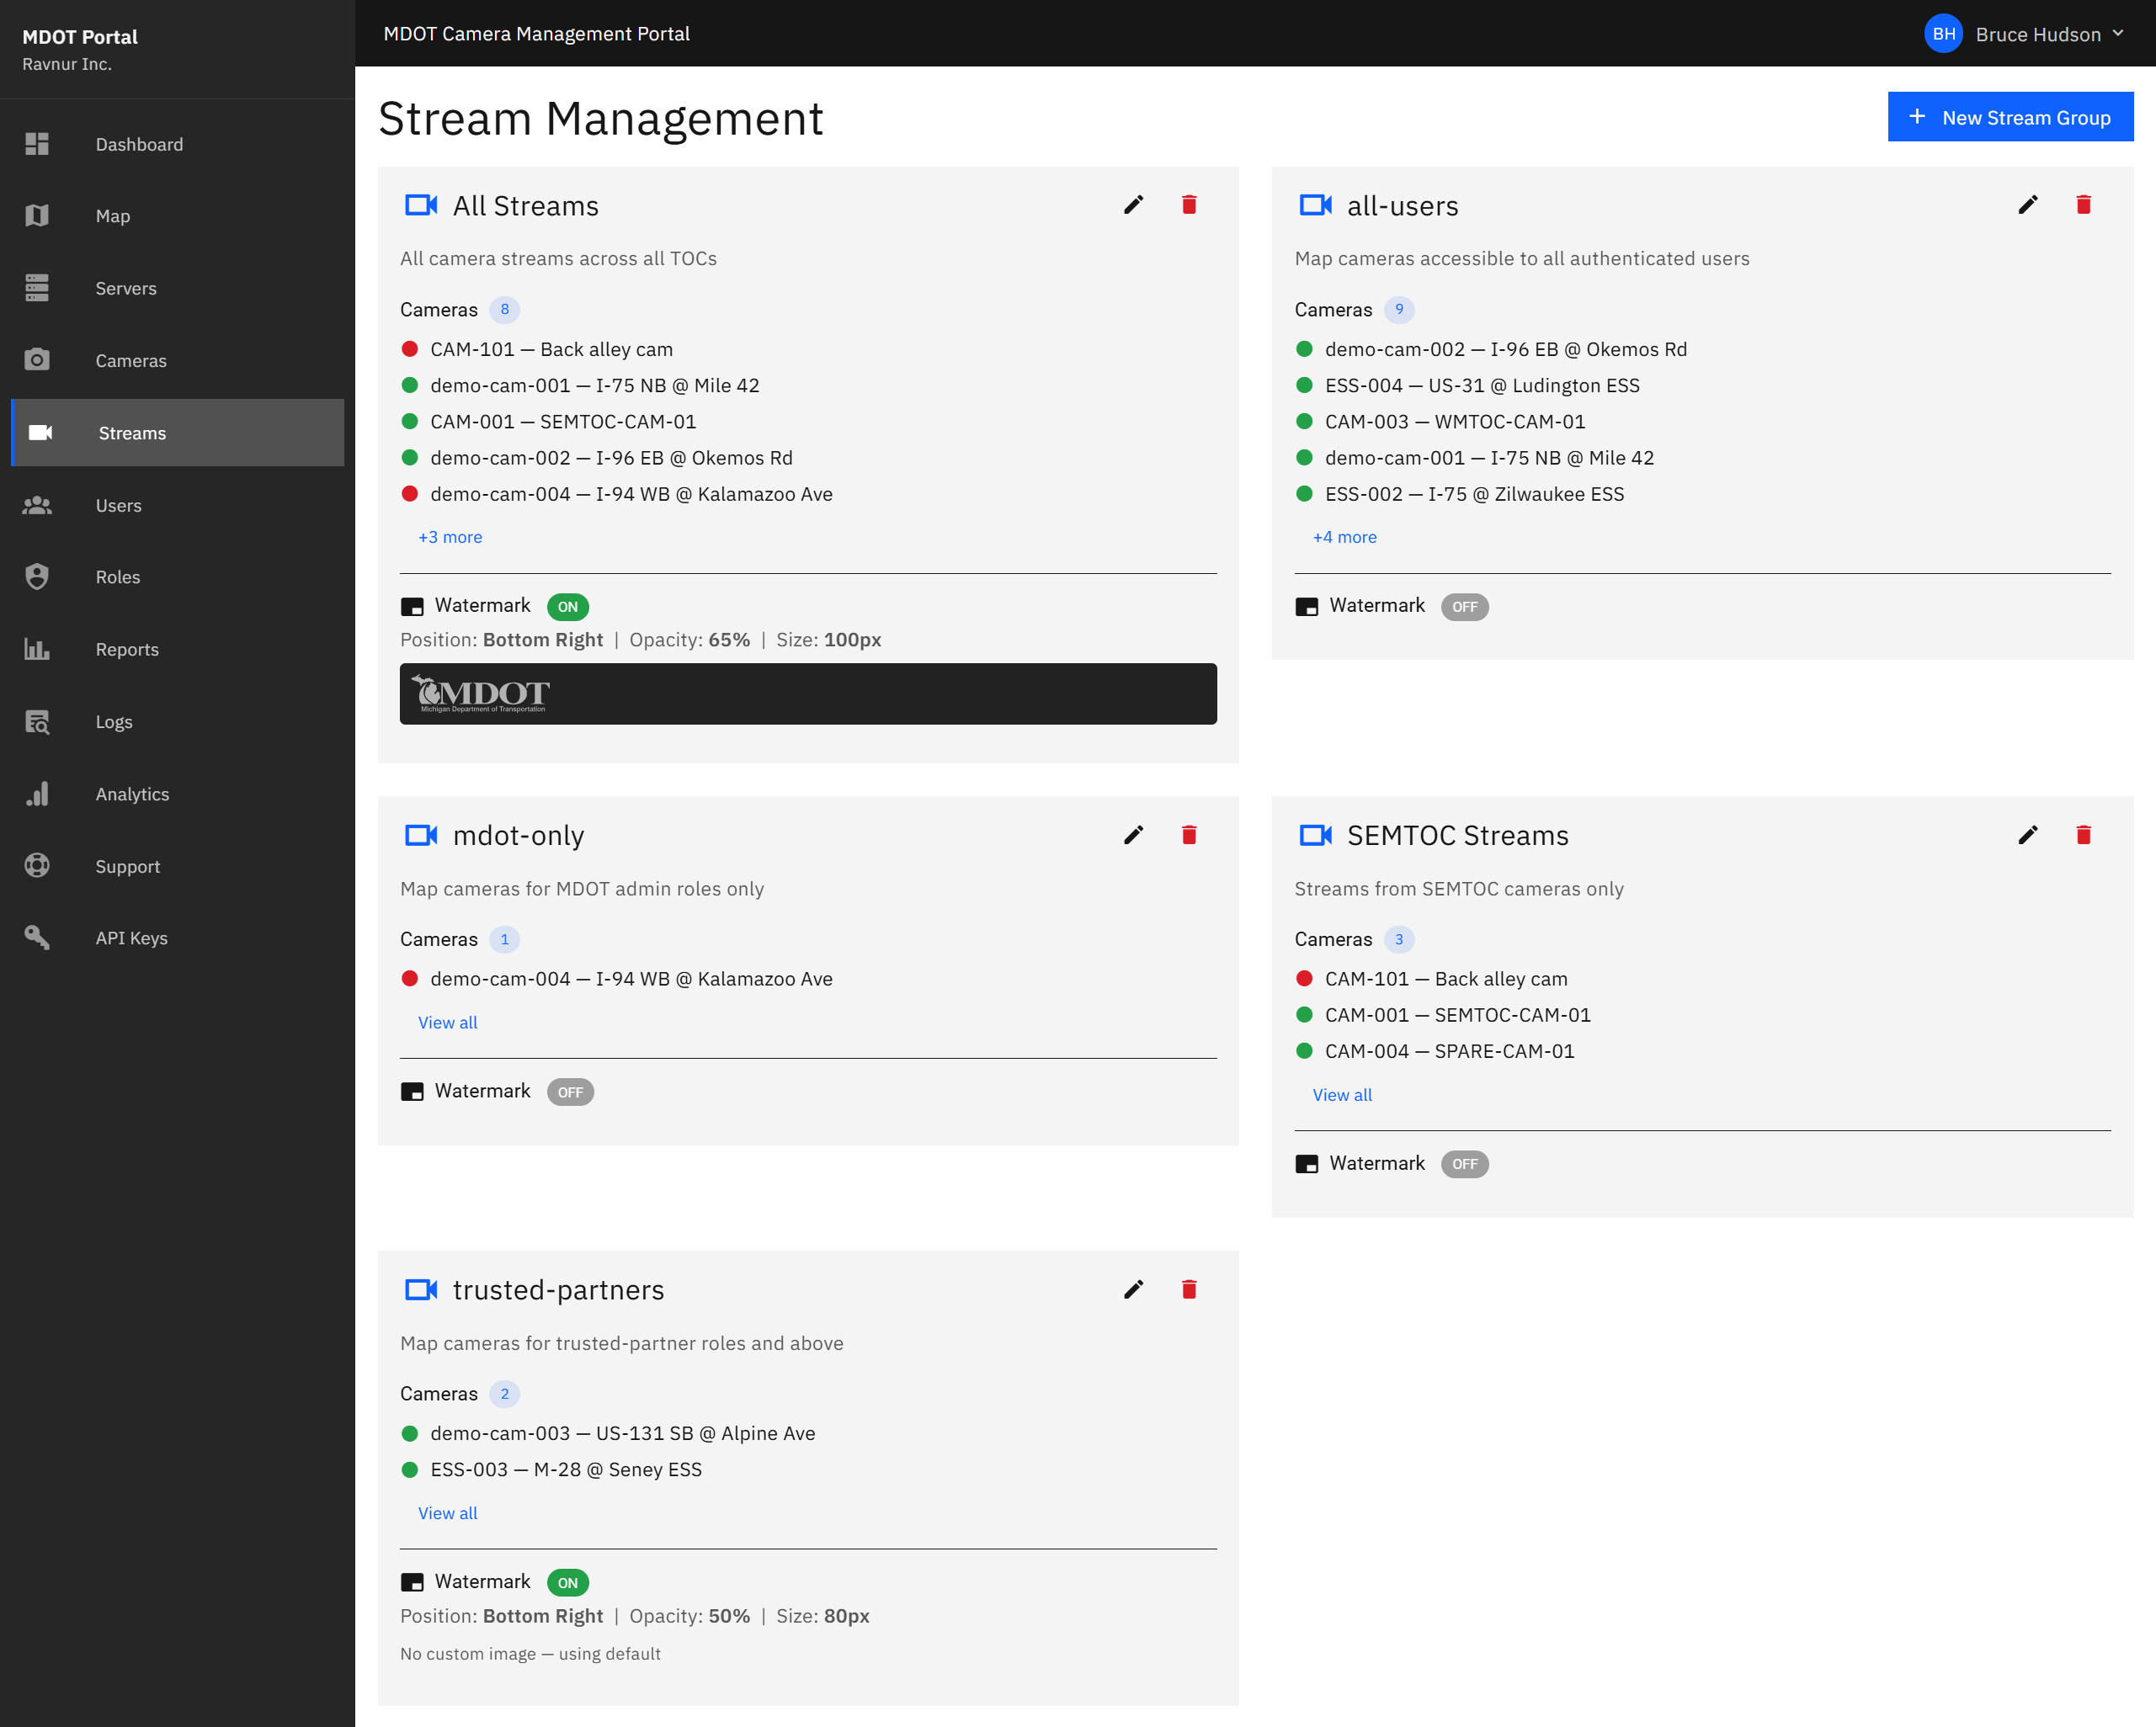Open the Dashboard menu entry
2156x1727 pixels.
(139, 144)
